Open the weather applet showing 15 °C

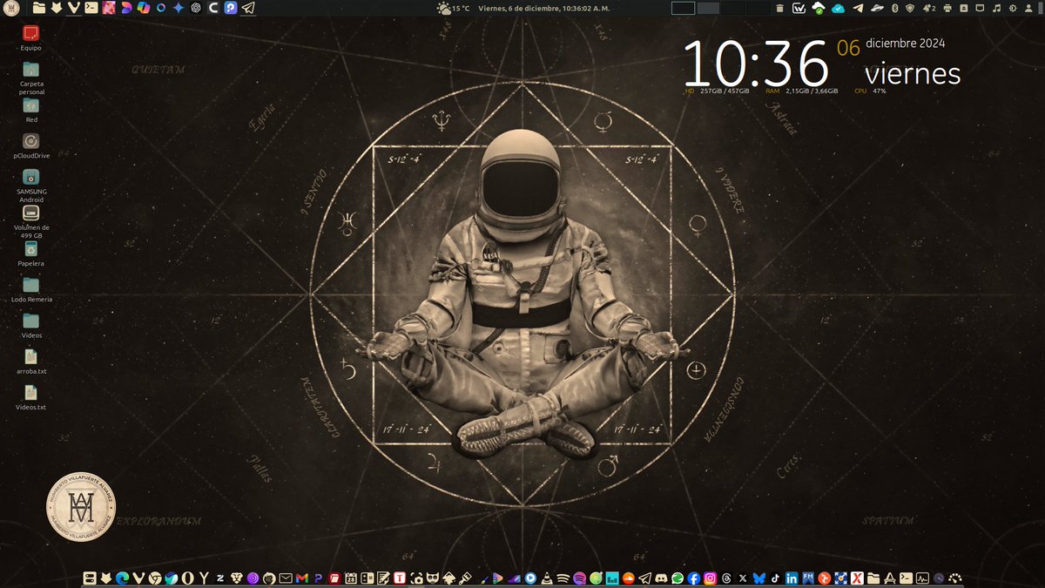pos(453,8)
